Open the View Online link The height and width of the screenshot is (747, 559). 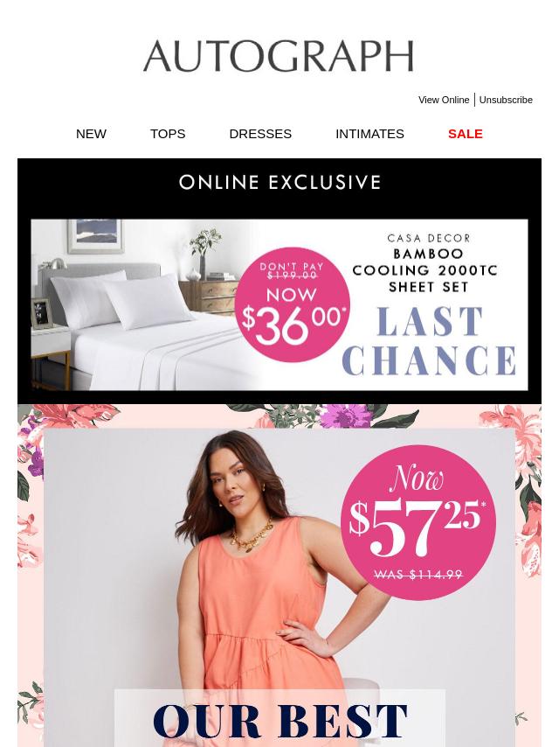tap(444, 100)
